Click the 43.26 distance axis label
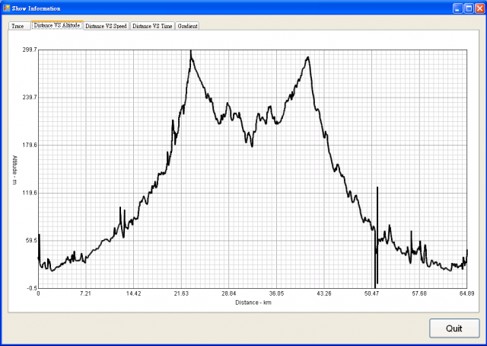The height and width of the screenshot is (346, 487). (324, 293)
